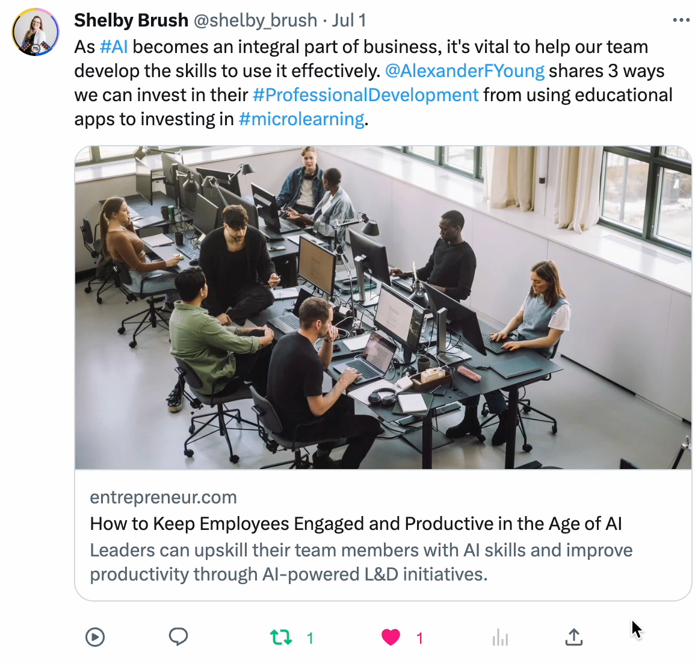Open the reply composer via comment icon
Image resolution: width=698 pixels, height=666 pixels.
(178, 637)
